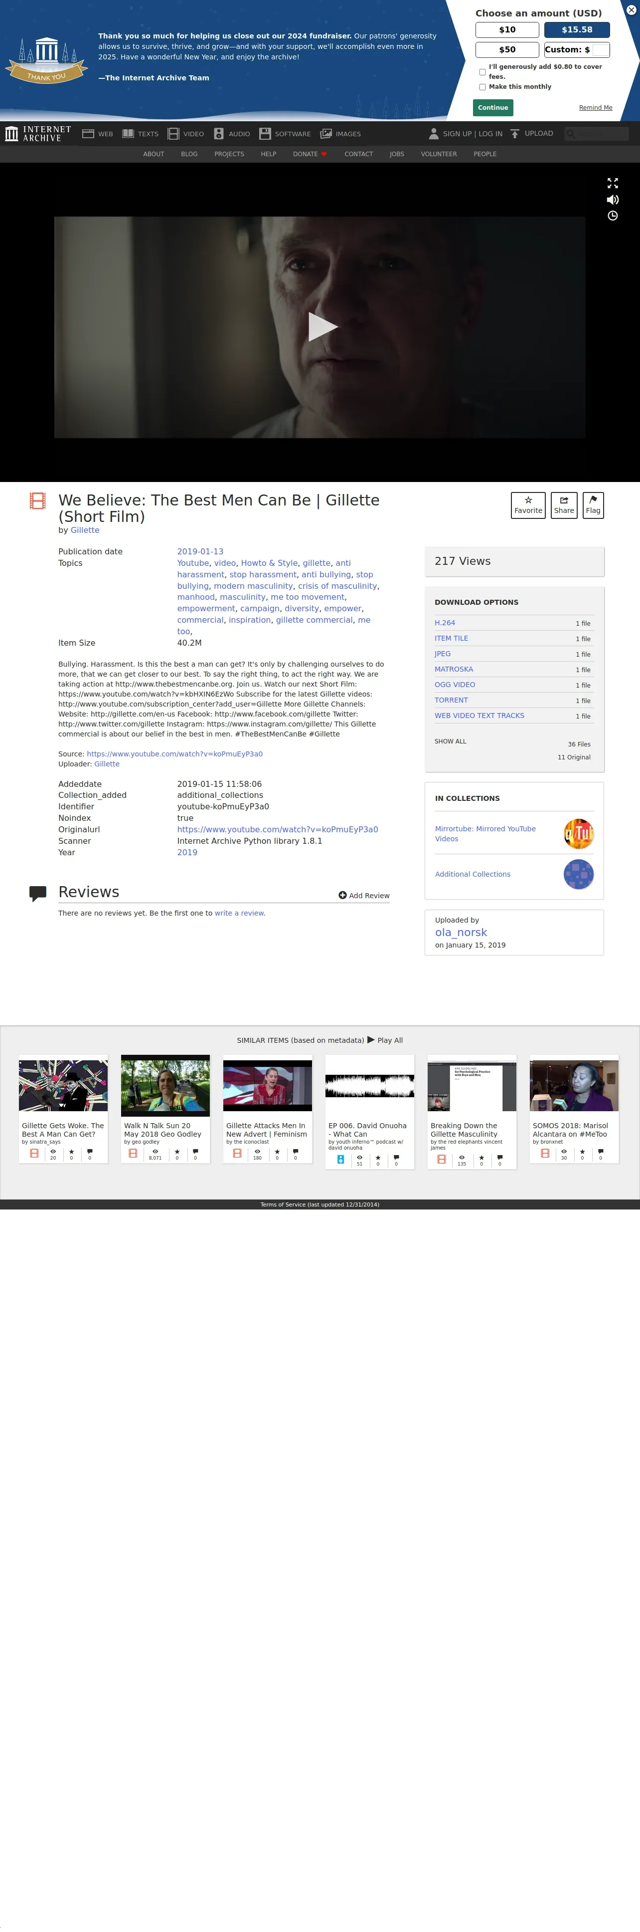This screenshot has height=1932, width=640.
Task: Open the modern masculinity topic link
Action: [x=253, y=586]
